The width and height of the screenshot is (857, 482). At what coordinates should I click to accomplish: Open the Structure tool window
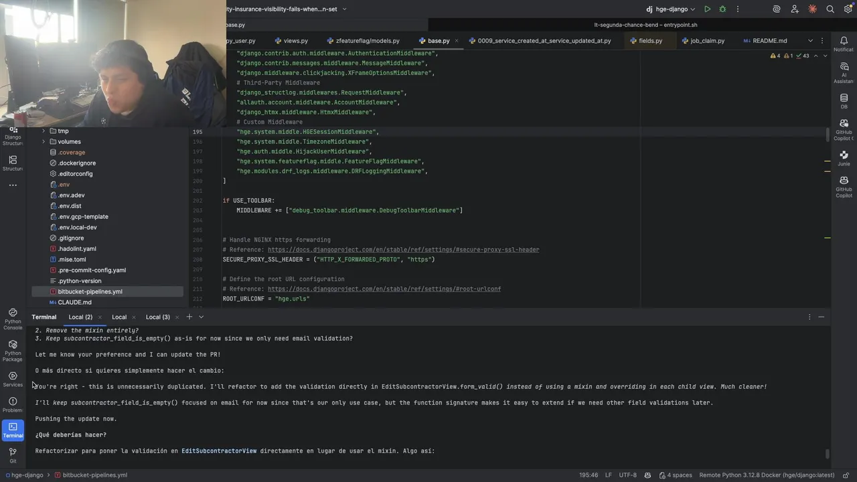coord(13,163)
